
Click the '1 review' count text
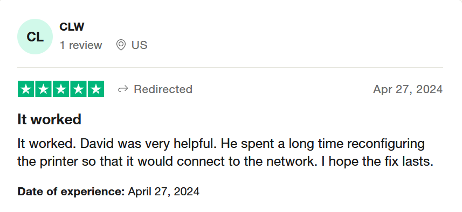point(81,45)
